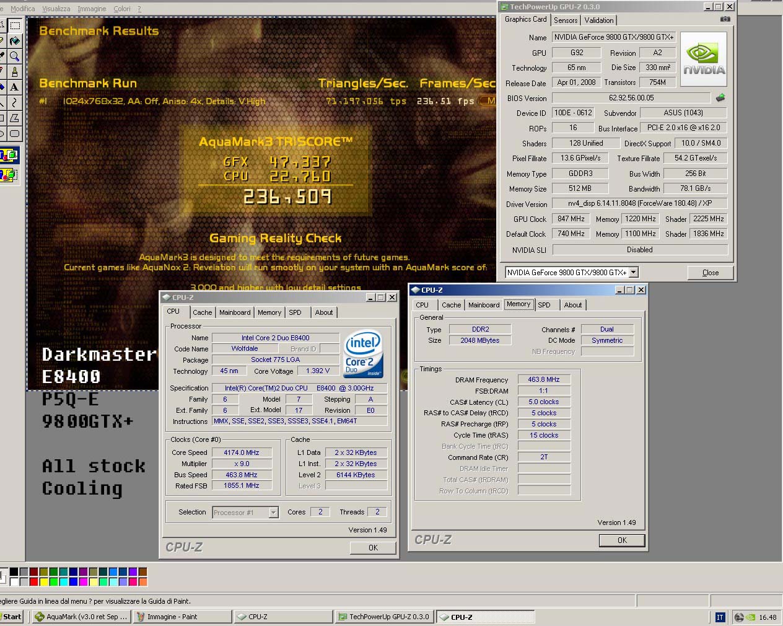Click the Core Speed 4174.0 MHz value

pyautogui.click(x=242, y=452)
